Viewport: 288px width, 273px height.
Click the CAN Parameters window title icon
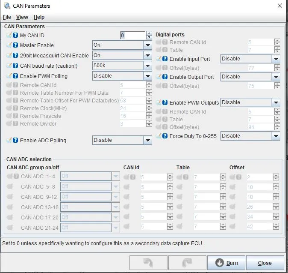click(7, 6)
